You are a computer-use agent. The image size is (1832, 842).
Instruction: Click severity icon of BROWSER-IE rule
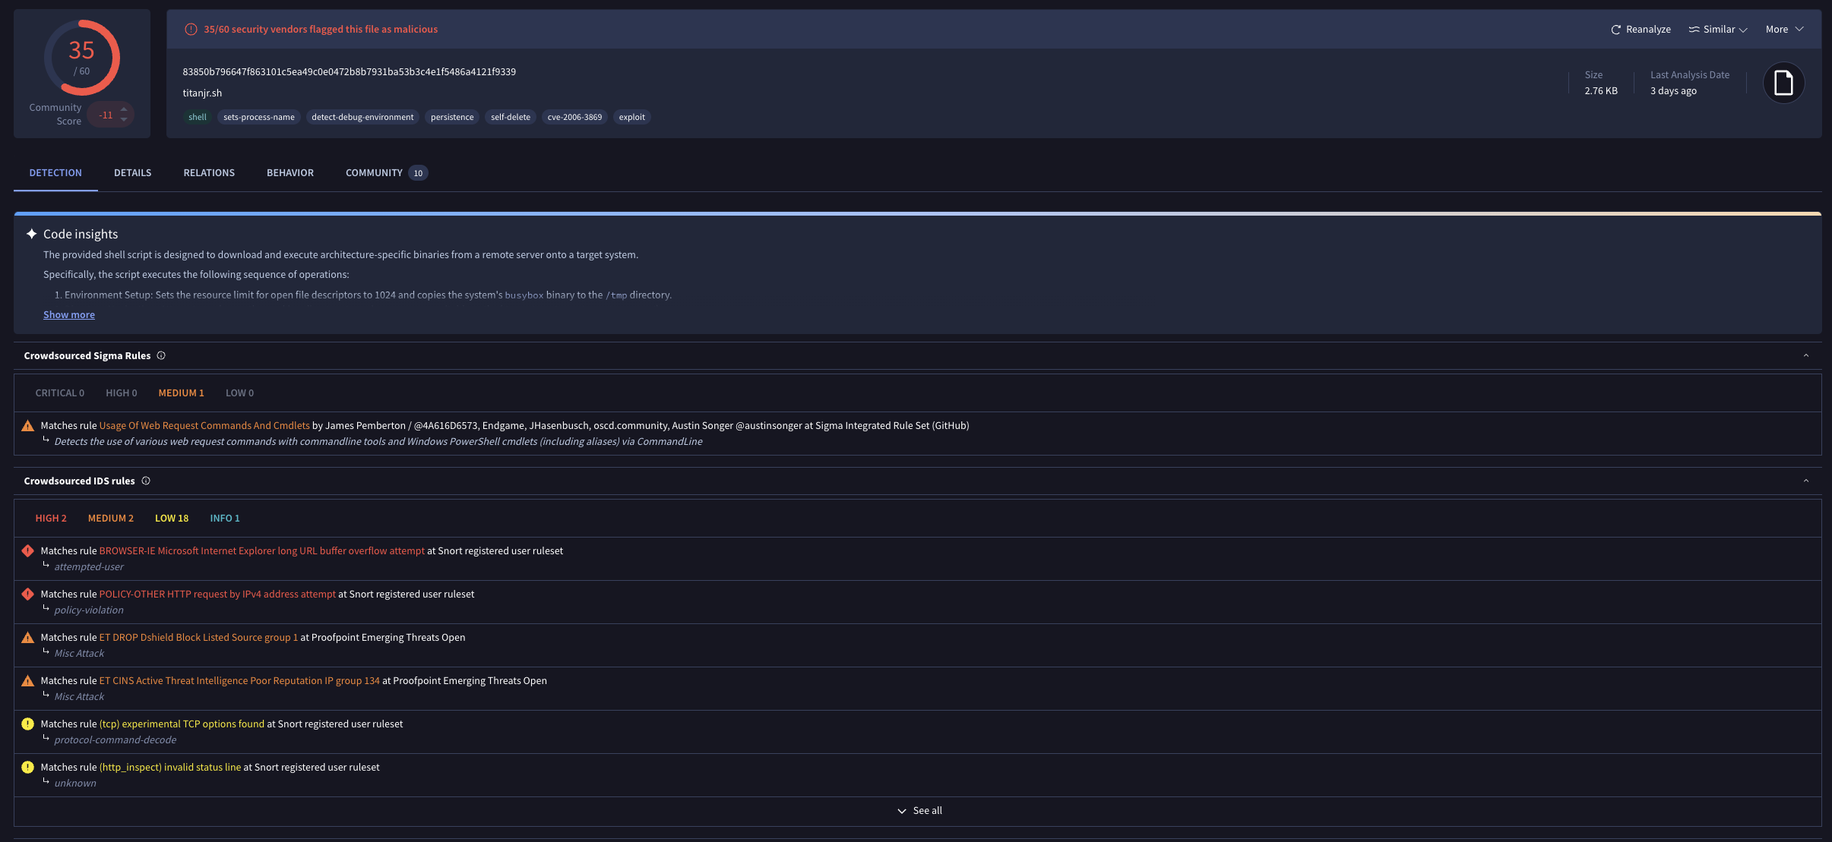[28, 551]
